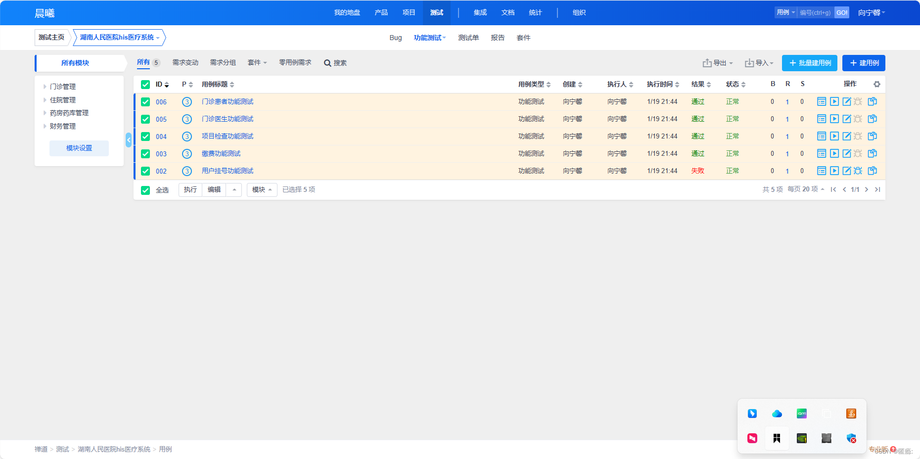This screenshot has height=459, width=920.
Task: Open the 导出 export dropdown
Action: (718, 63)
